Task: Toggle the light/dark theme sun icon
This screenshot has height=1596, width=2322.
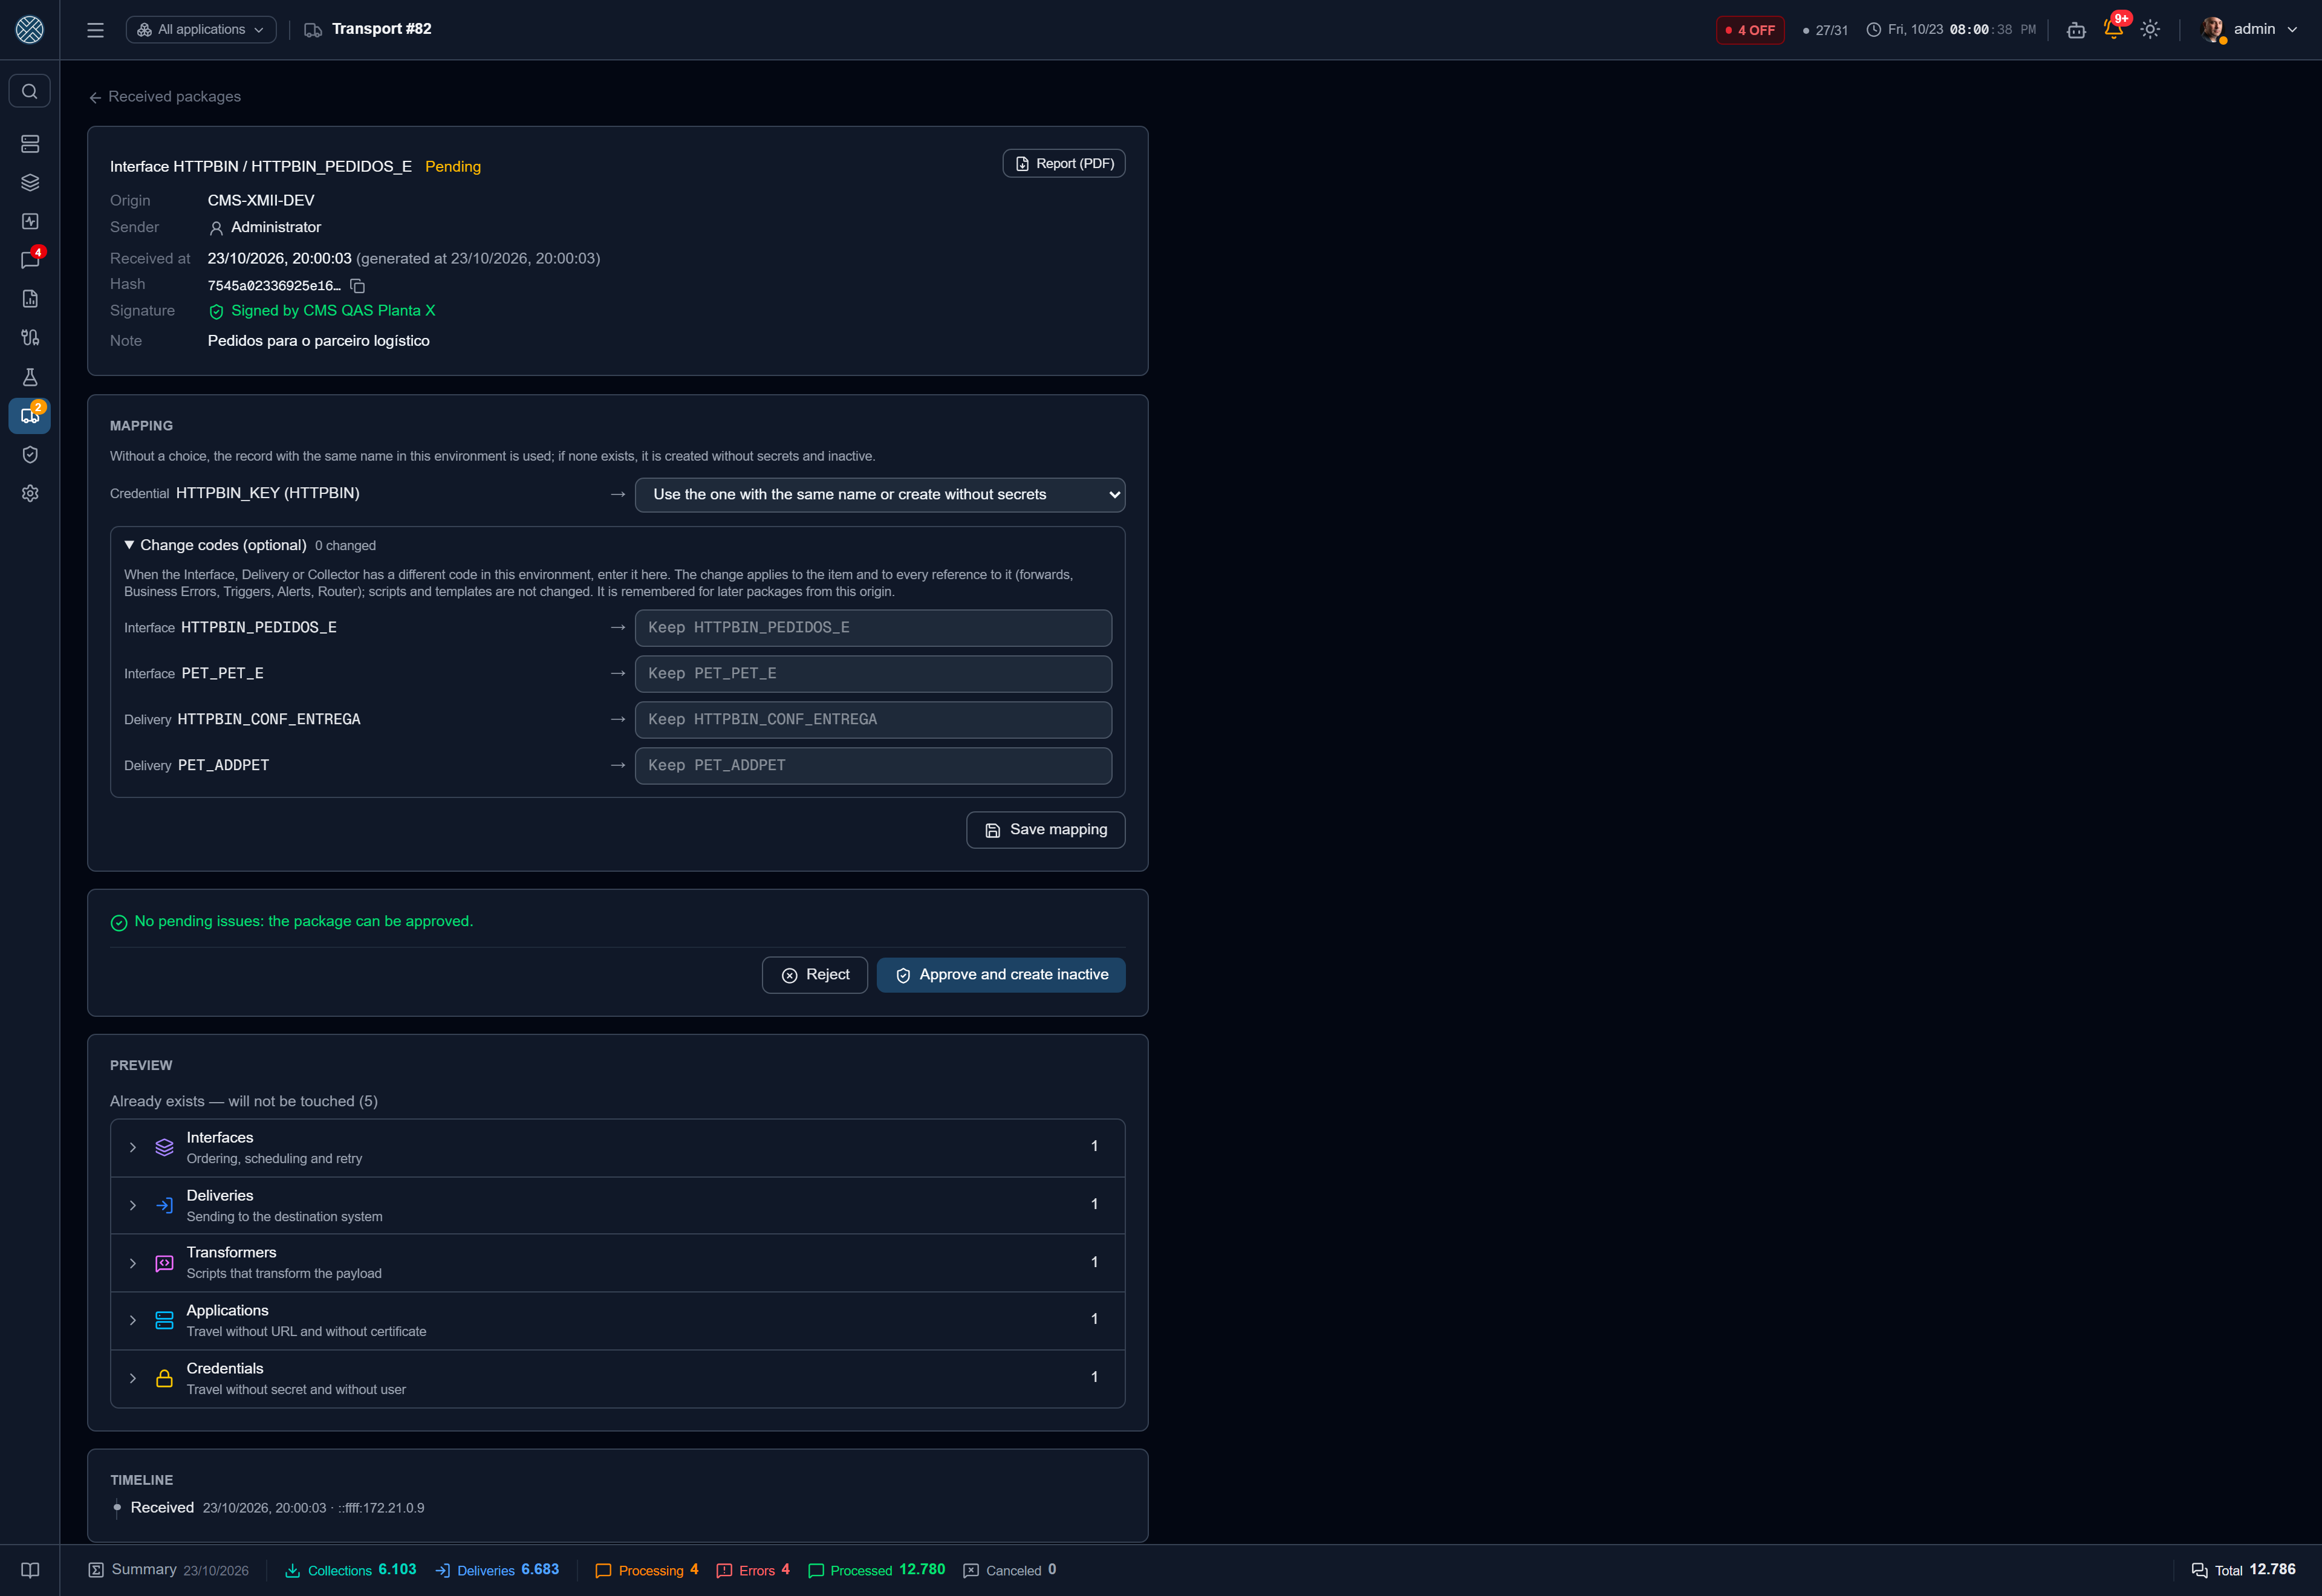Action: (2150, 29)
